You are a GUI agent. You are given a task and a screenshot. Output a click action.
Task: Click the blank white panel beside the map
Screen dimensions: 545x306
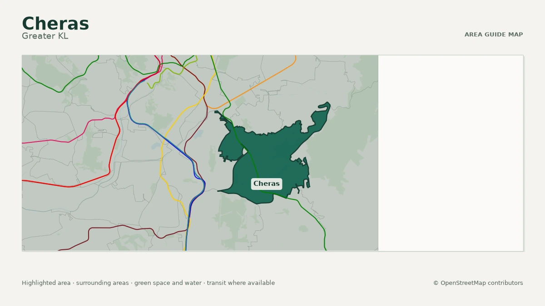pos(451,153)
